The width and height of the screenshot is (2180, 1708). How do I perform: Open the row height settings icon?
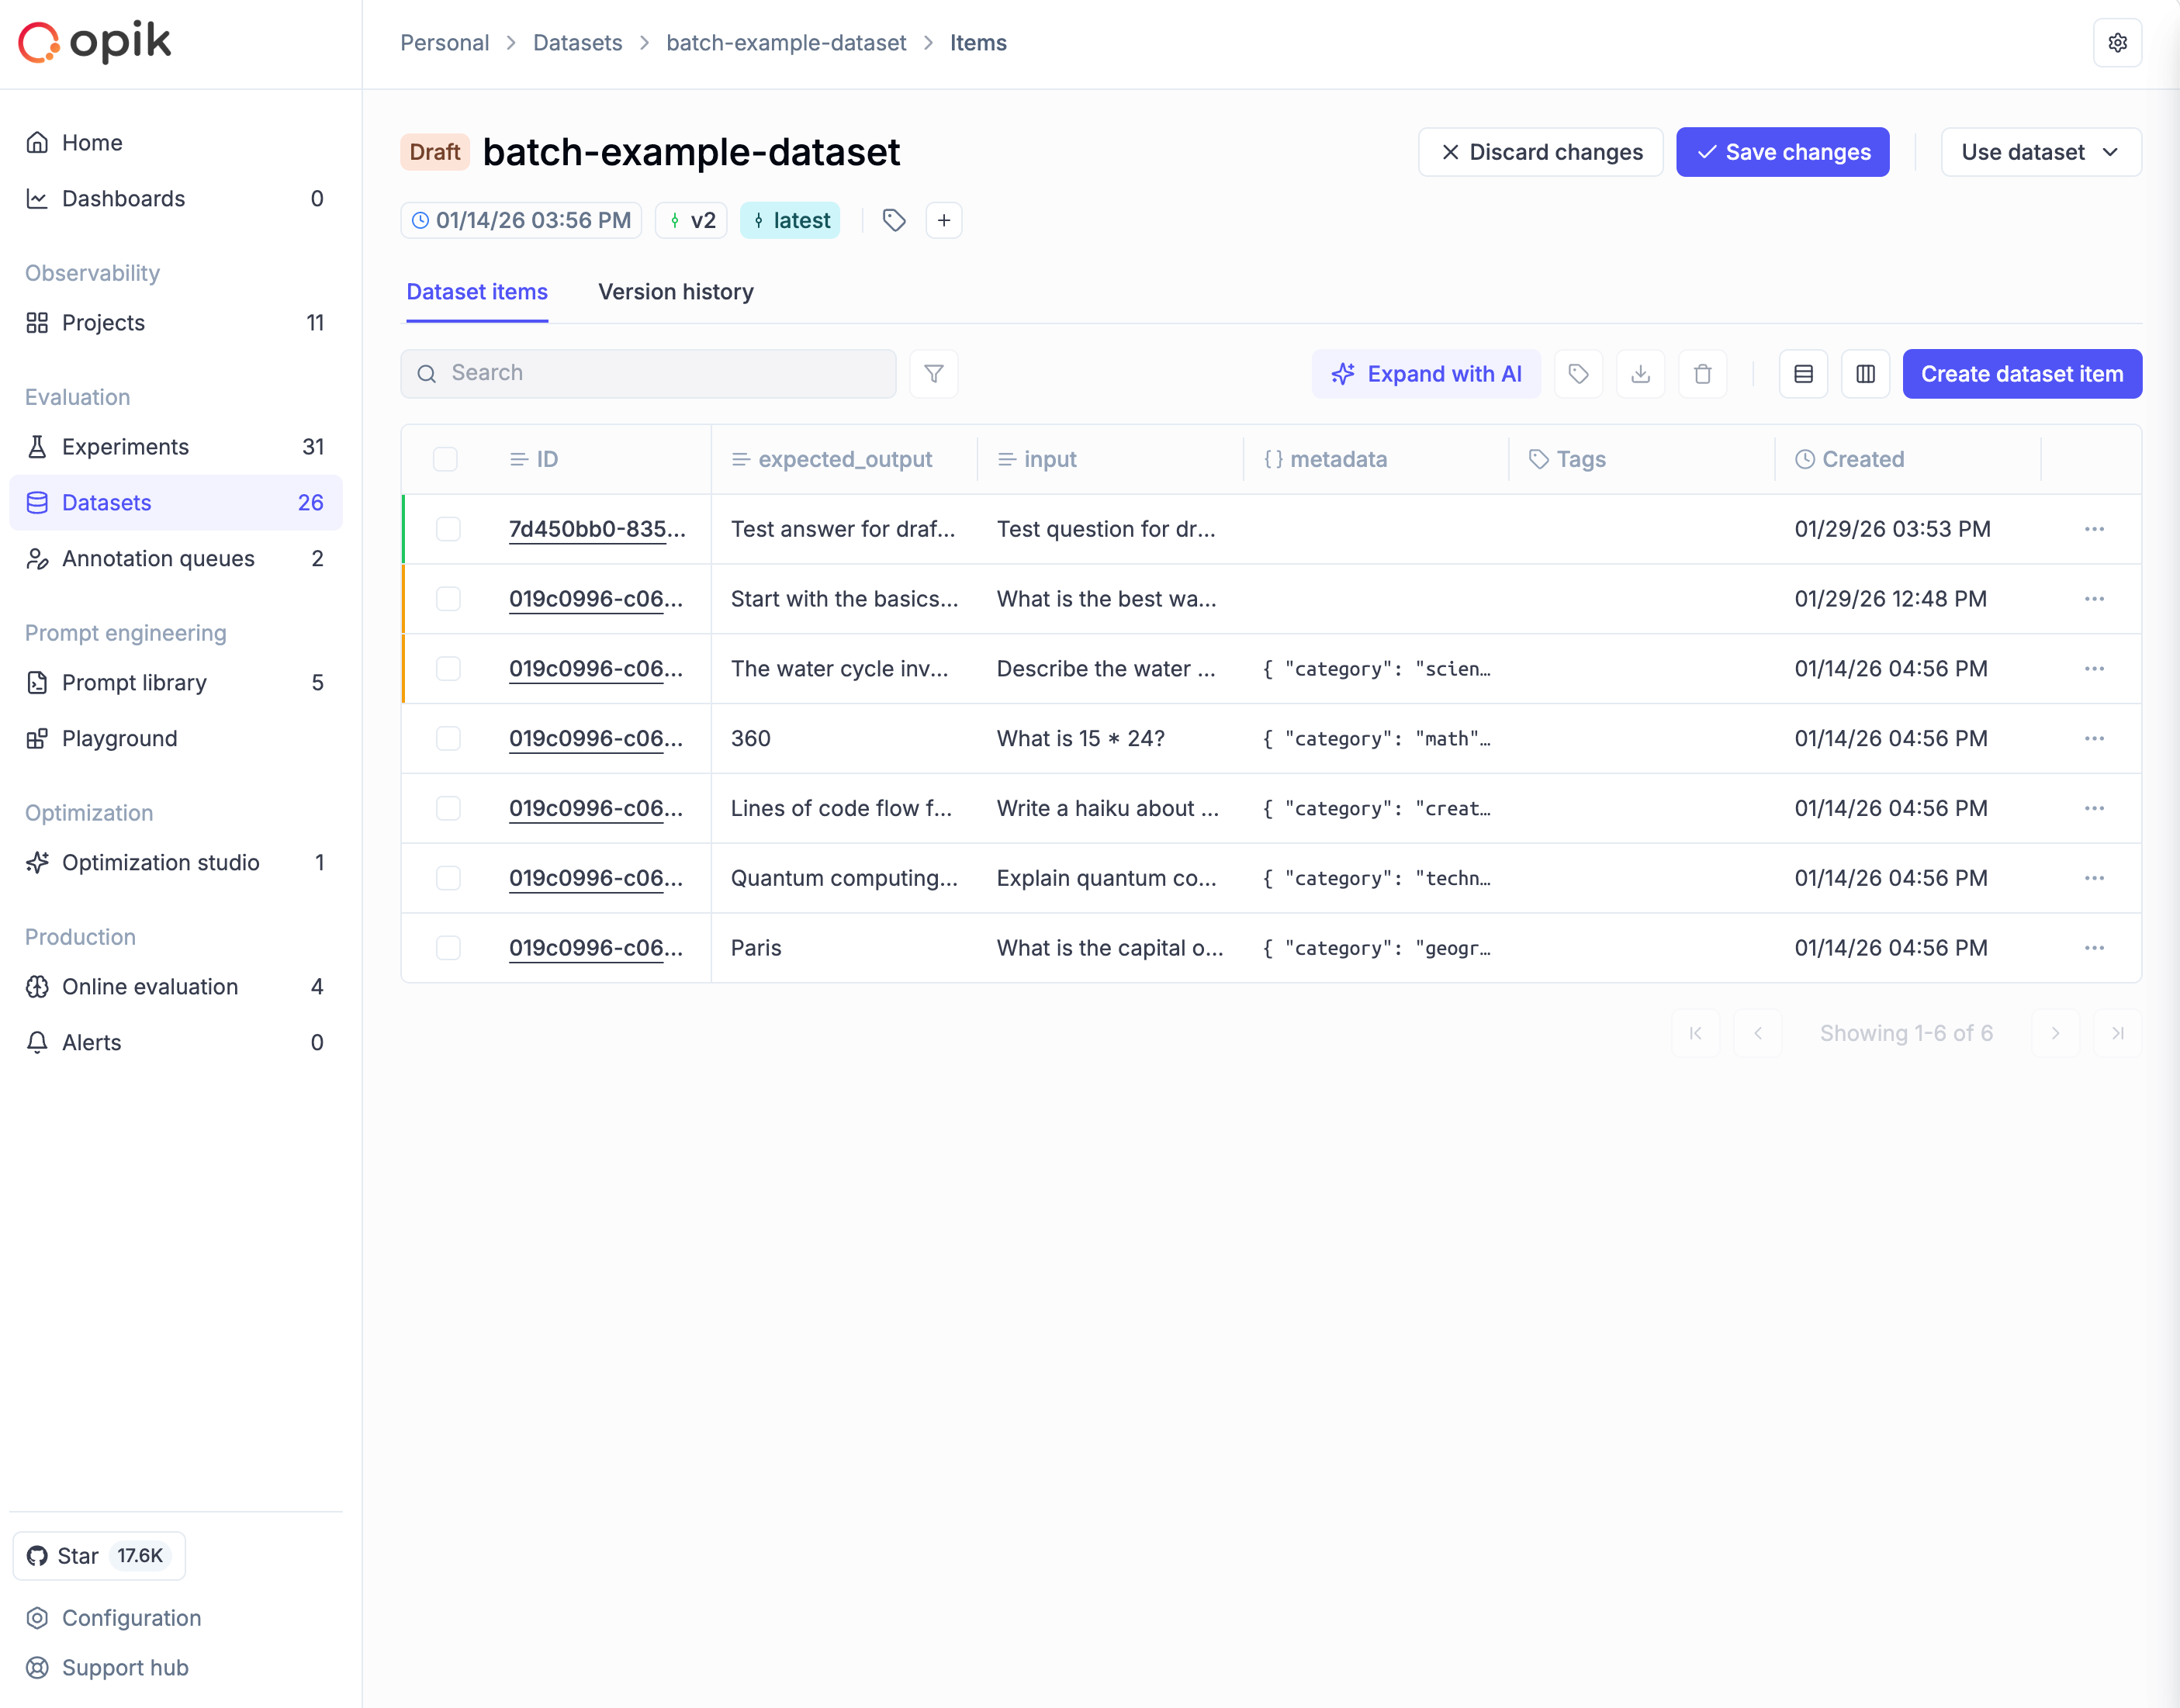[x=1803, y=374]
